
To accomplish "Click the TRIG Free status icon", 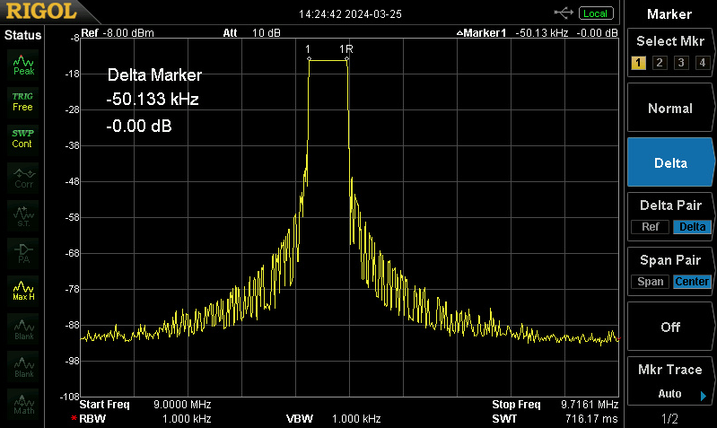I will click(22, 100).
